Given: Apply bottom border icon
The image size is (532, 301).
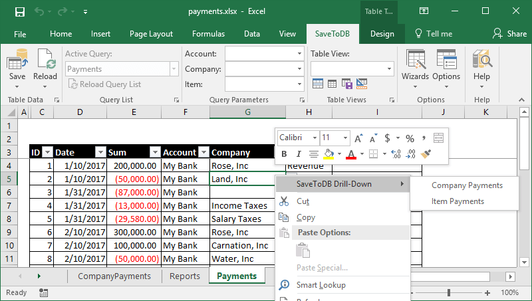Looking at the screenshot, I should (x=373, y=154).
